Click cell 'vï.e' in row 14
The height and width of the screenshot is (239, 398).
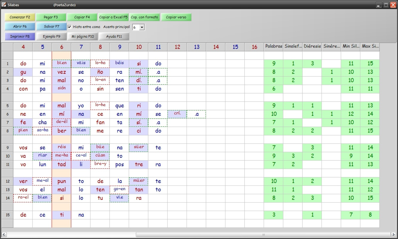(x=119, y=198)
